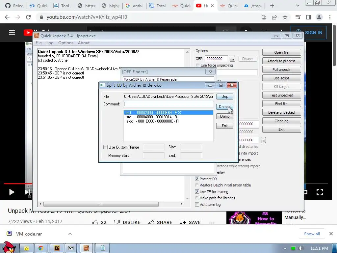Click the Oep button in SplitTLB
Screen dimensions: 337x253
pos(224,97)
